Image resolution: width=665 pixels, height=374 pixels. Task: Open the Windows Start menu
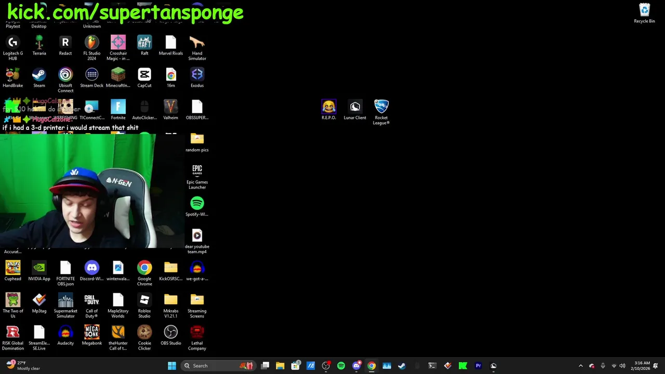click(172, 366)
